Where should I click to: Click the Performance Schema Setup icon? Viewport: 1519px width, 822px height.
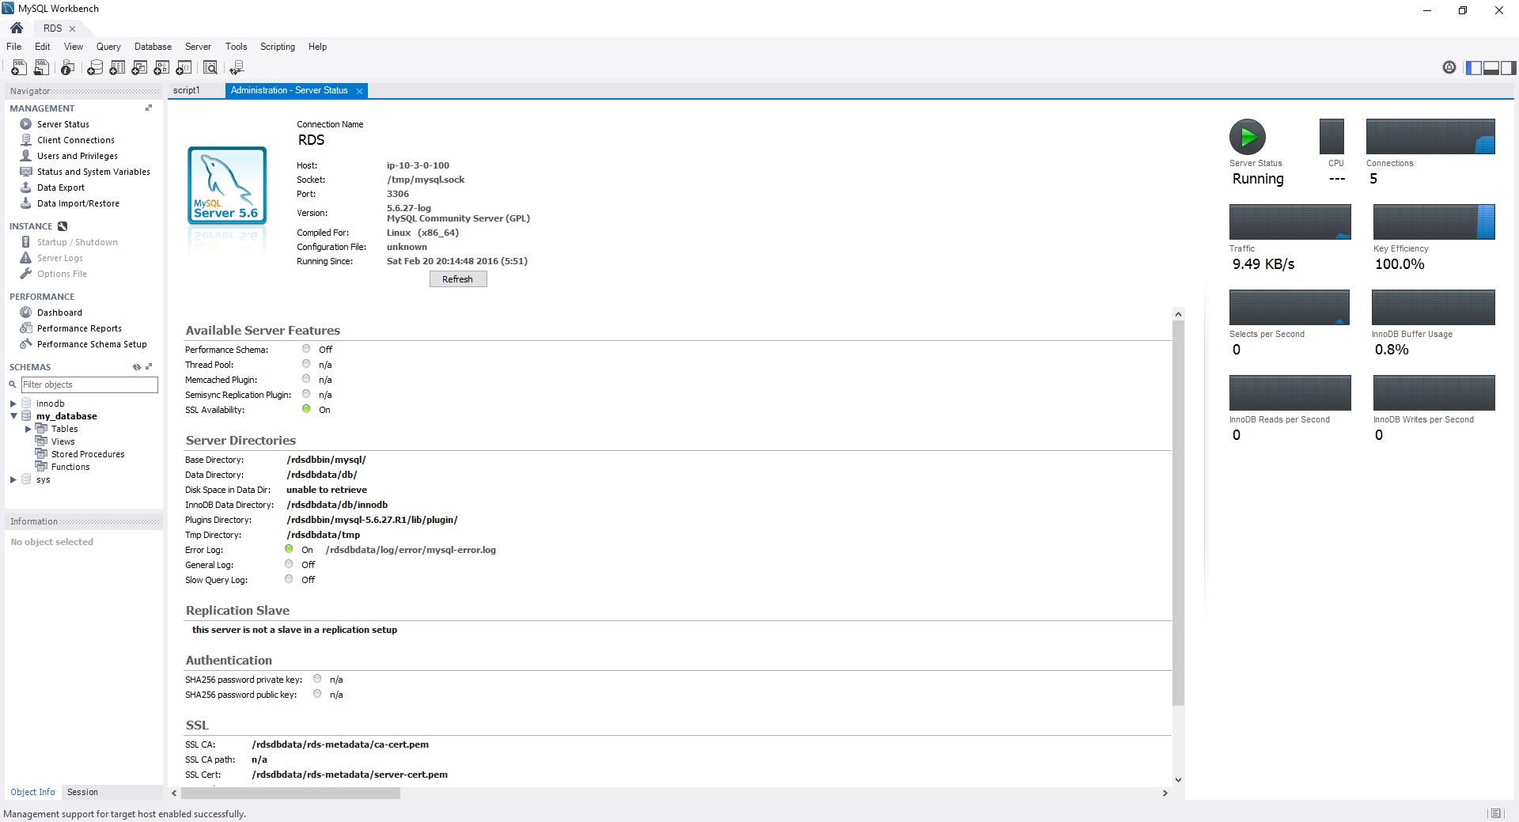pos(26,344)
